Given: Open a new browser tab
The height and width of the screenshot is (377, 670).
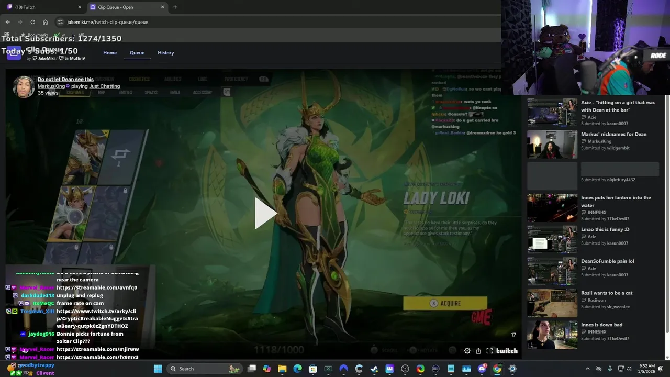Looking at the screenshot, I should point(175,7).
